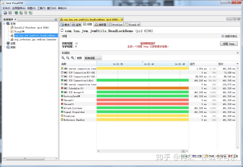243x167 pixels.
Task: Select the 远程 tree node
Action: 13,43
